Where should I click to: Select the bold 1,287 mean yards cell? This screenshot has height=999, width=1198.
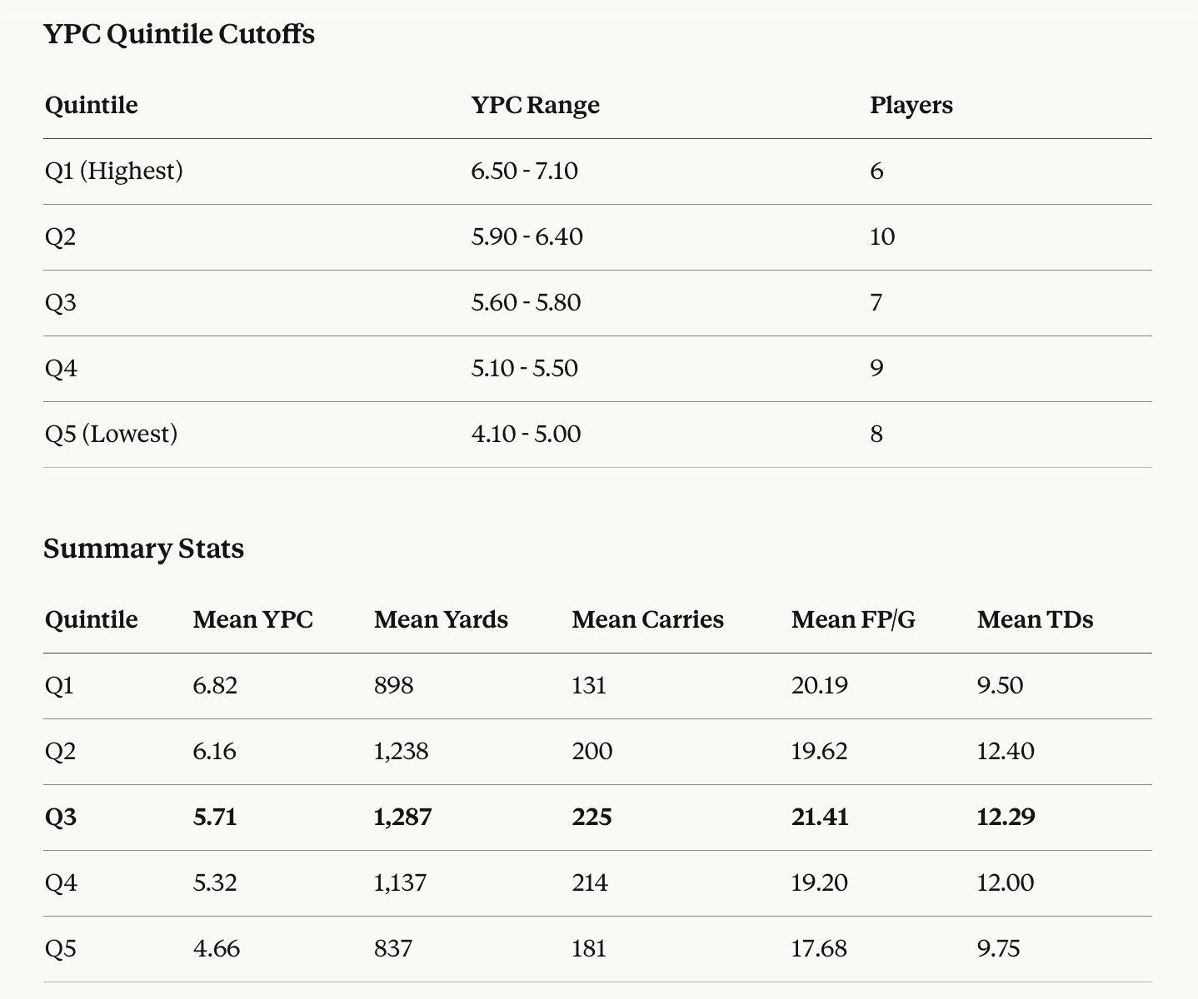pos(402,817)
